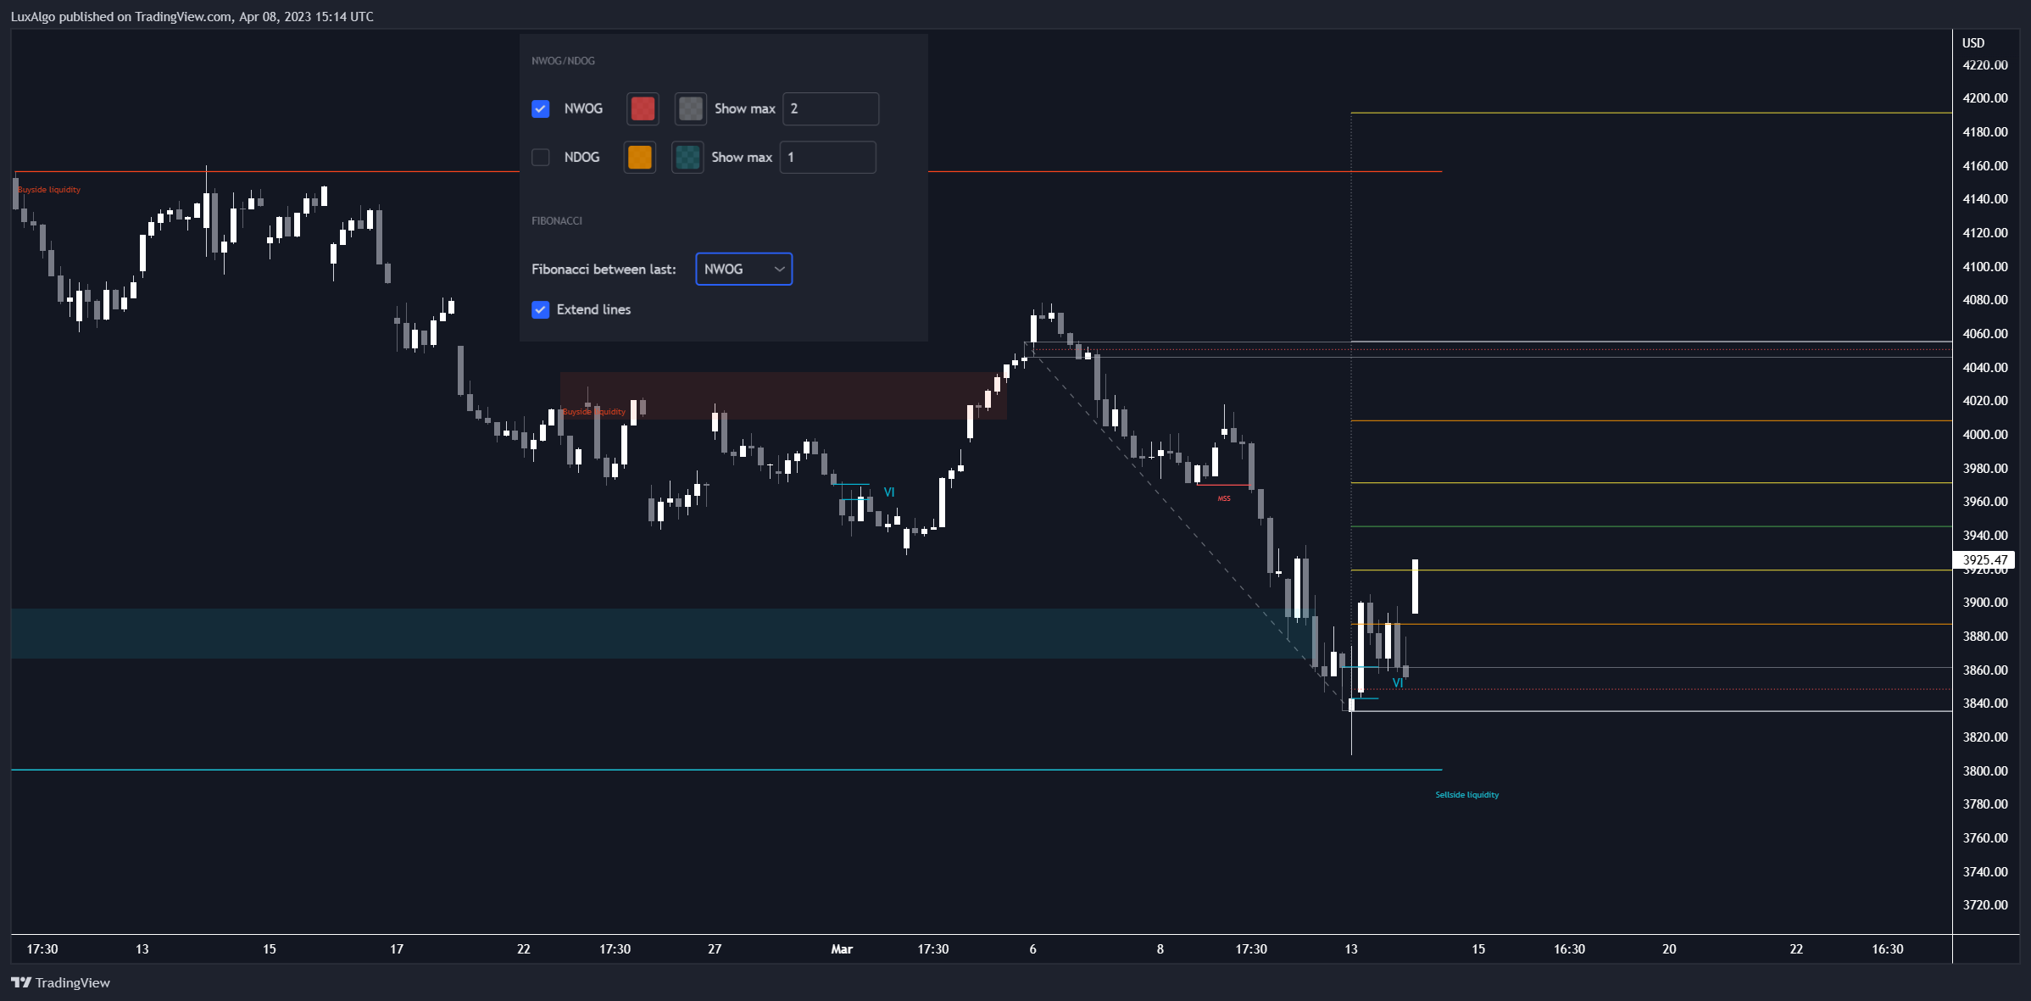Click the MSS label on the chart
This screenshot has width=2031, height=1001.
[1224, 498]
